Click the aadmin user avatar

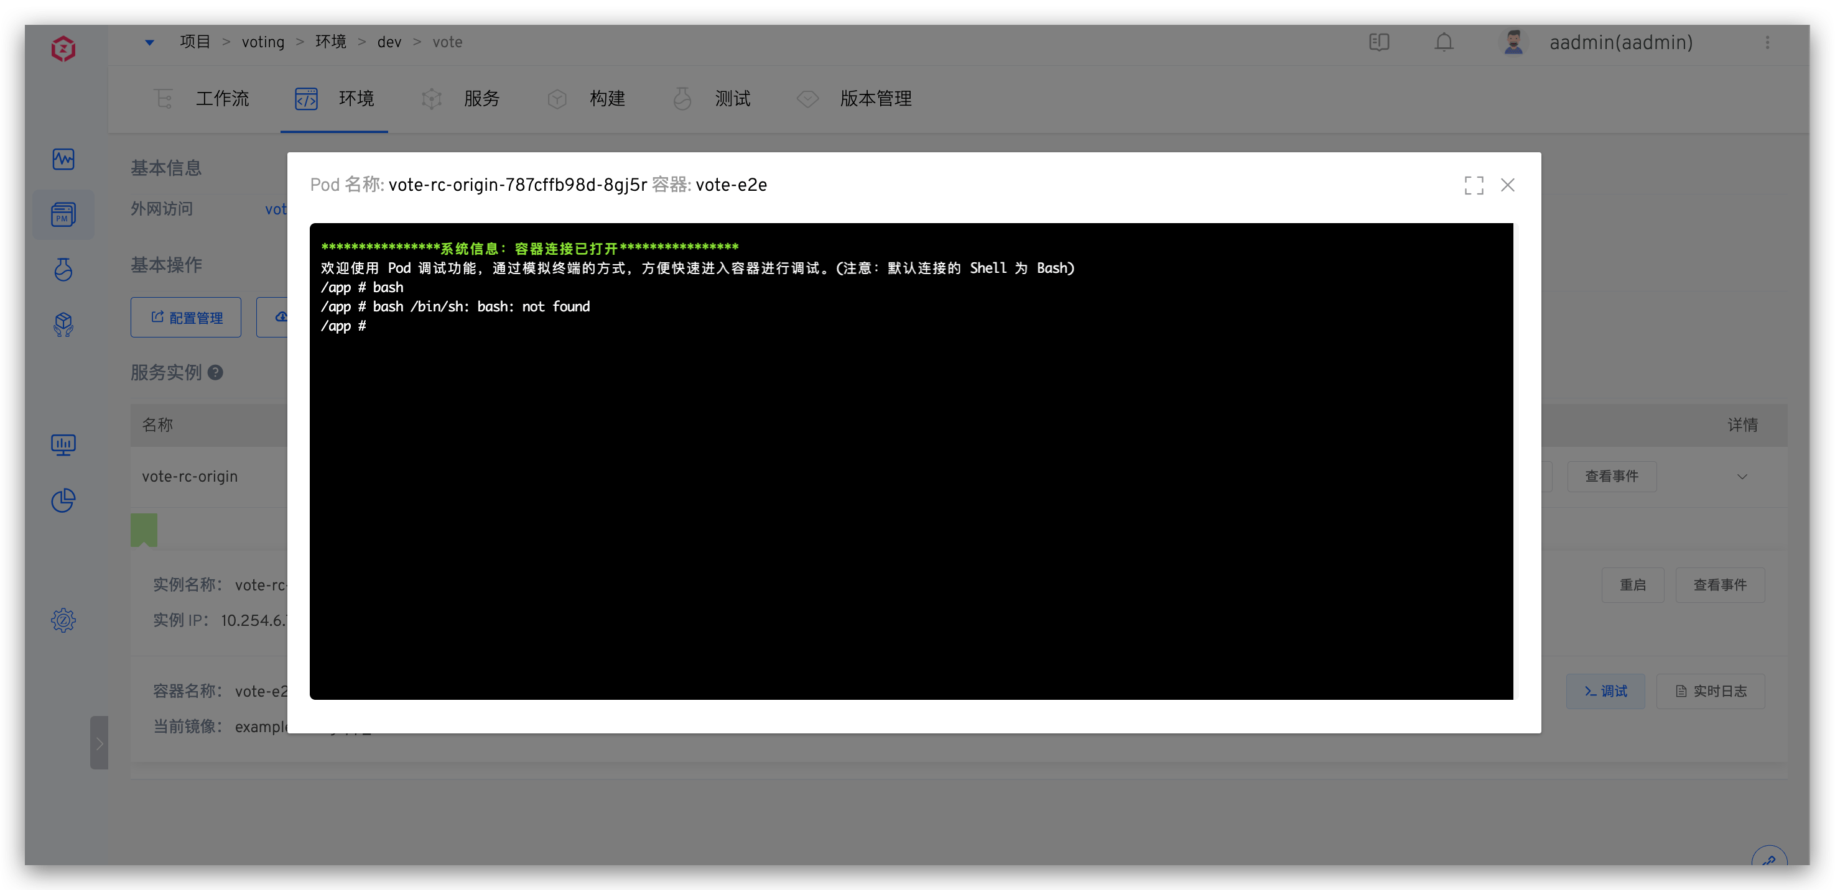pos(1514,41)
